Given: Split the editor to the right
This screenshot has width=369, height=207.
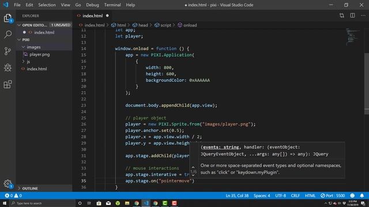Looking at the screenshot, I should (352, 16).
